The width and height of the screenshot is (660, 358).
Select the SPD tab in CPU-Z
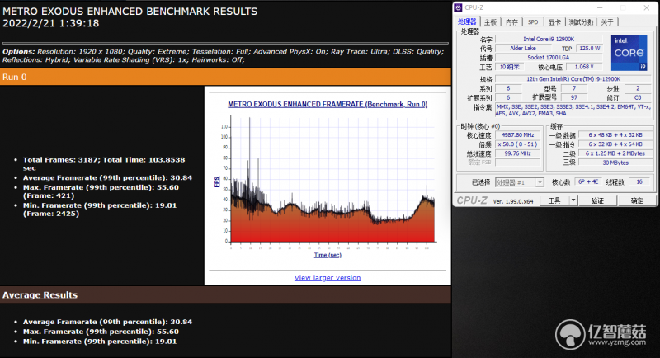533,22
